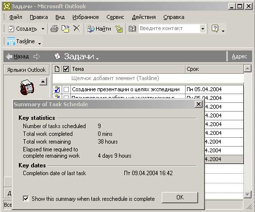Click the Organize icon next to Найти
The width and height of the screenshot is (255, 212).
tap(119, 29)
